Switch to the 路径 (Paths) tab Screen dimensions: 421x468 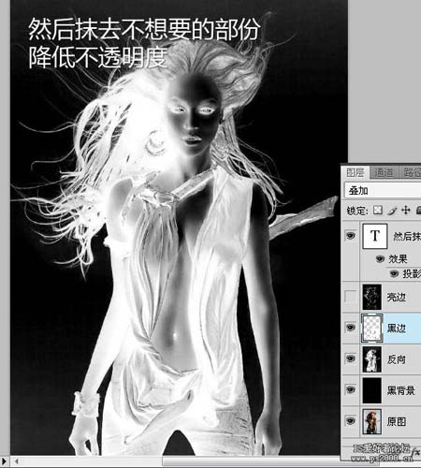411,172
